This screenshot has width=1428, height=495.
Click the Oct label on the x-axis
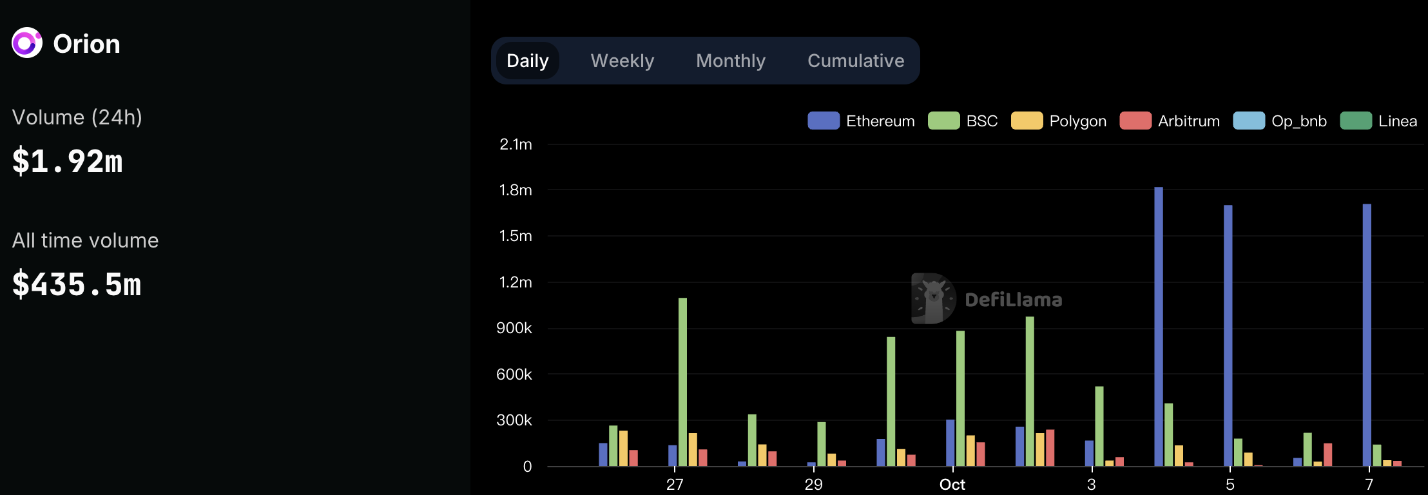point(952,485)
